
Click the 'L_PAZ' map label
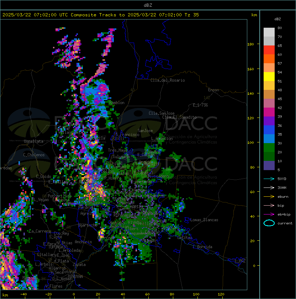point(240,261)
